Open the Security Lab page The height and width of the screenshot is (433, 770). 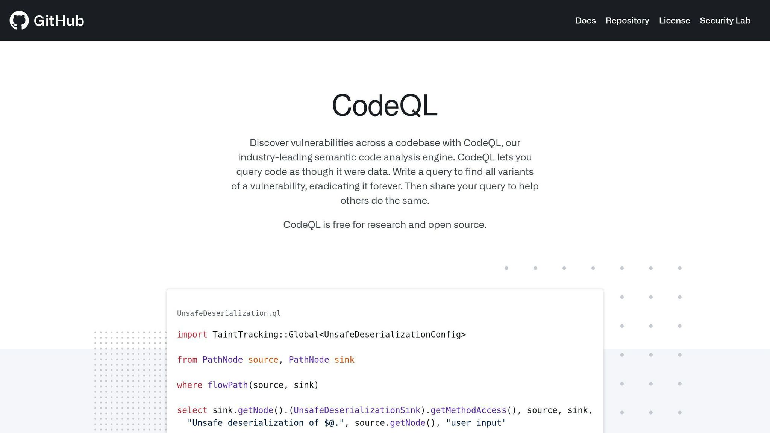tap(725, 21)
